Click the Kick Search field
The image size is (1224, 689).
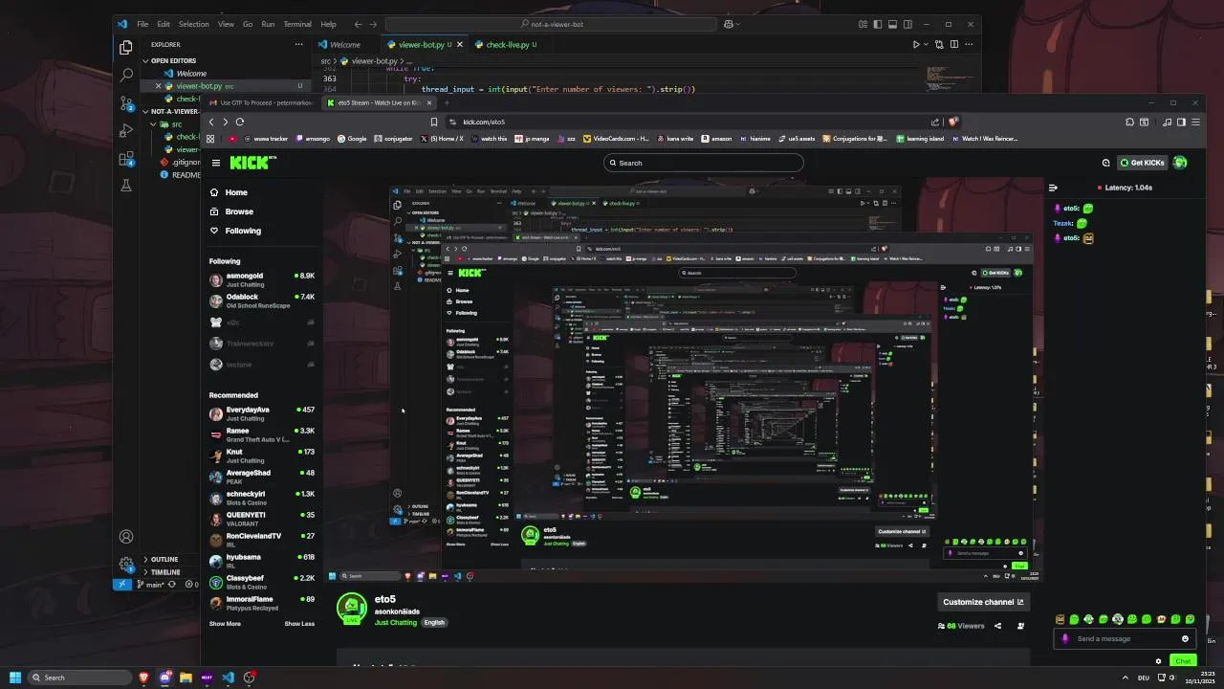point(703,163)
